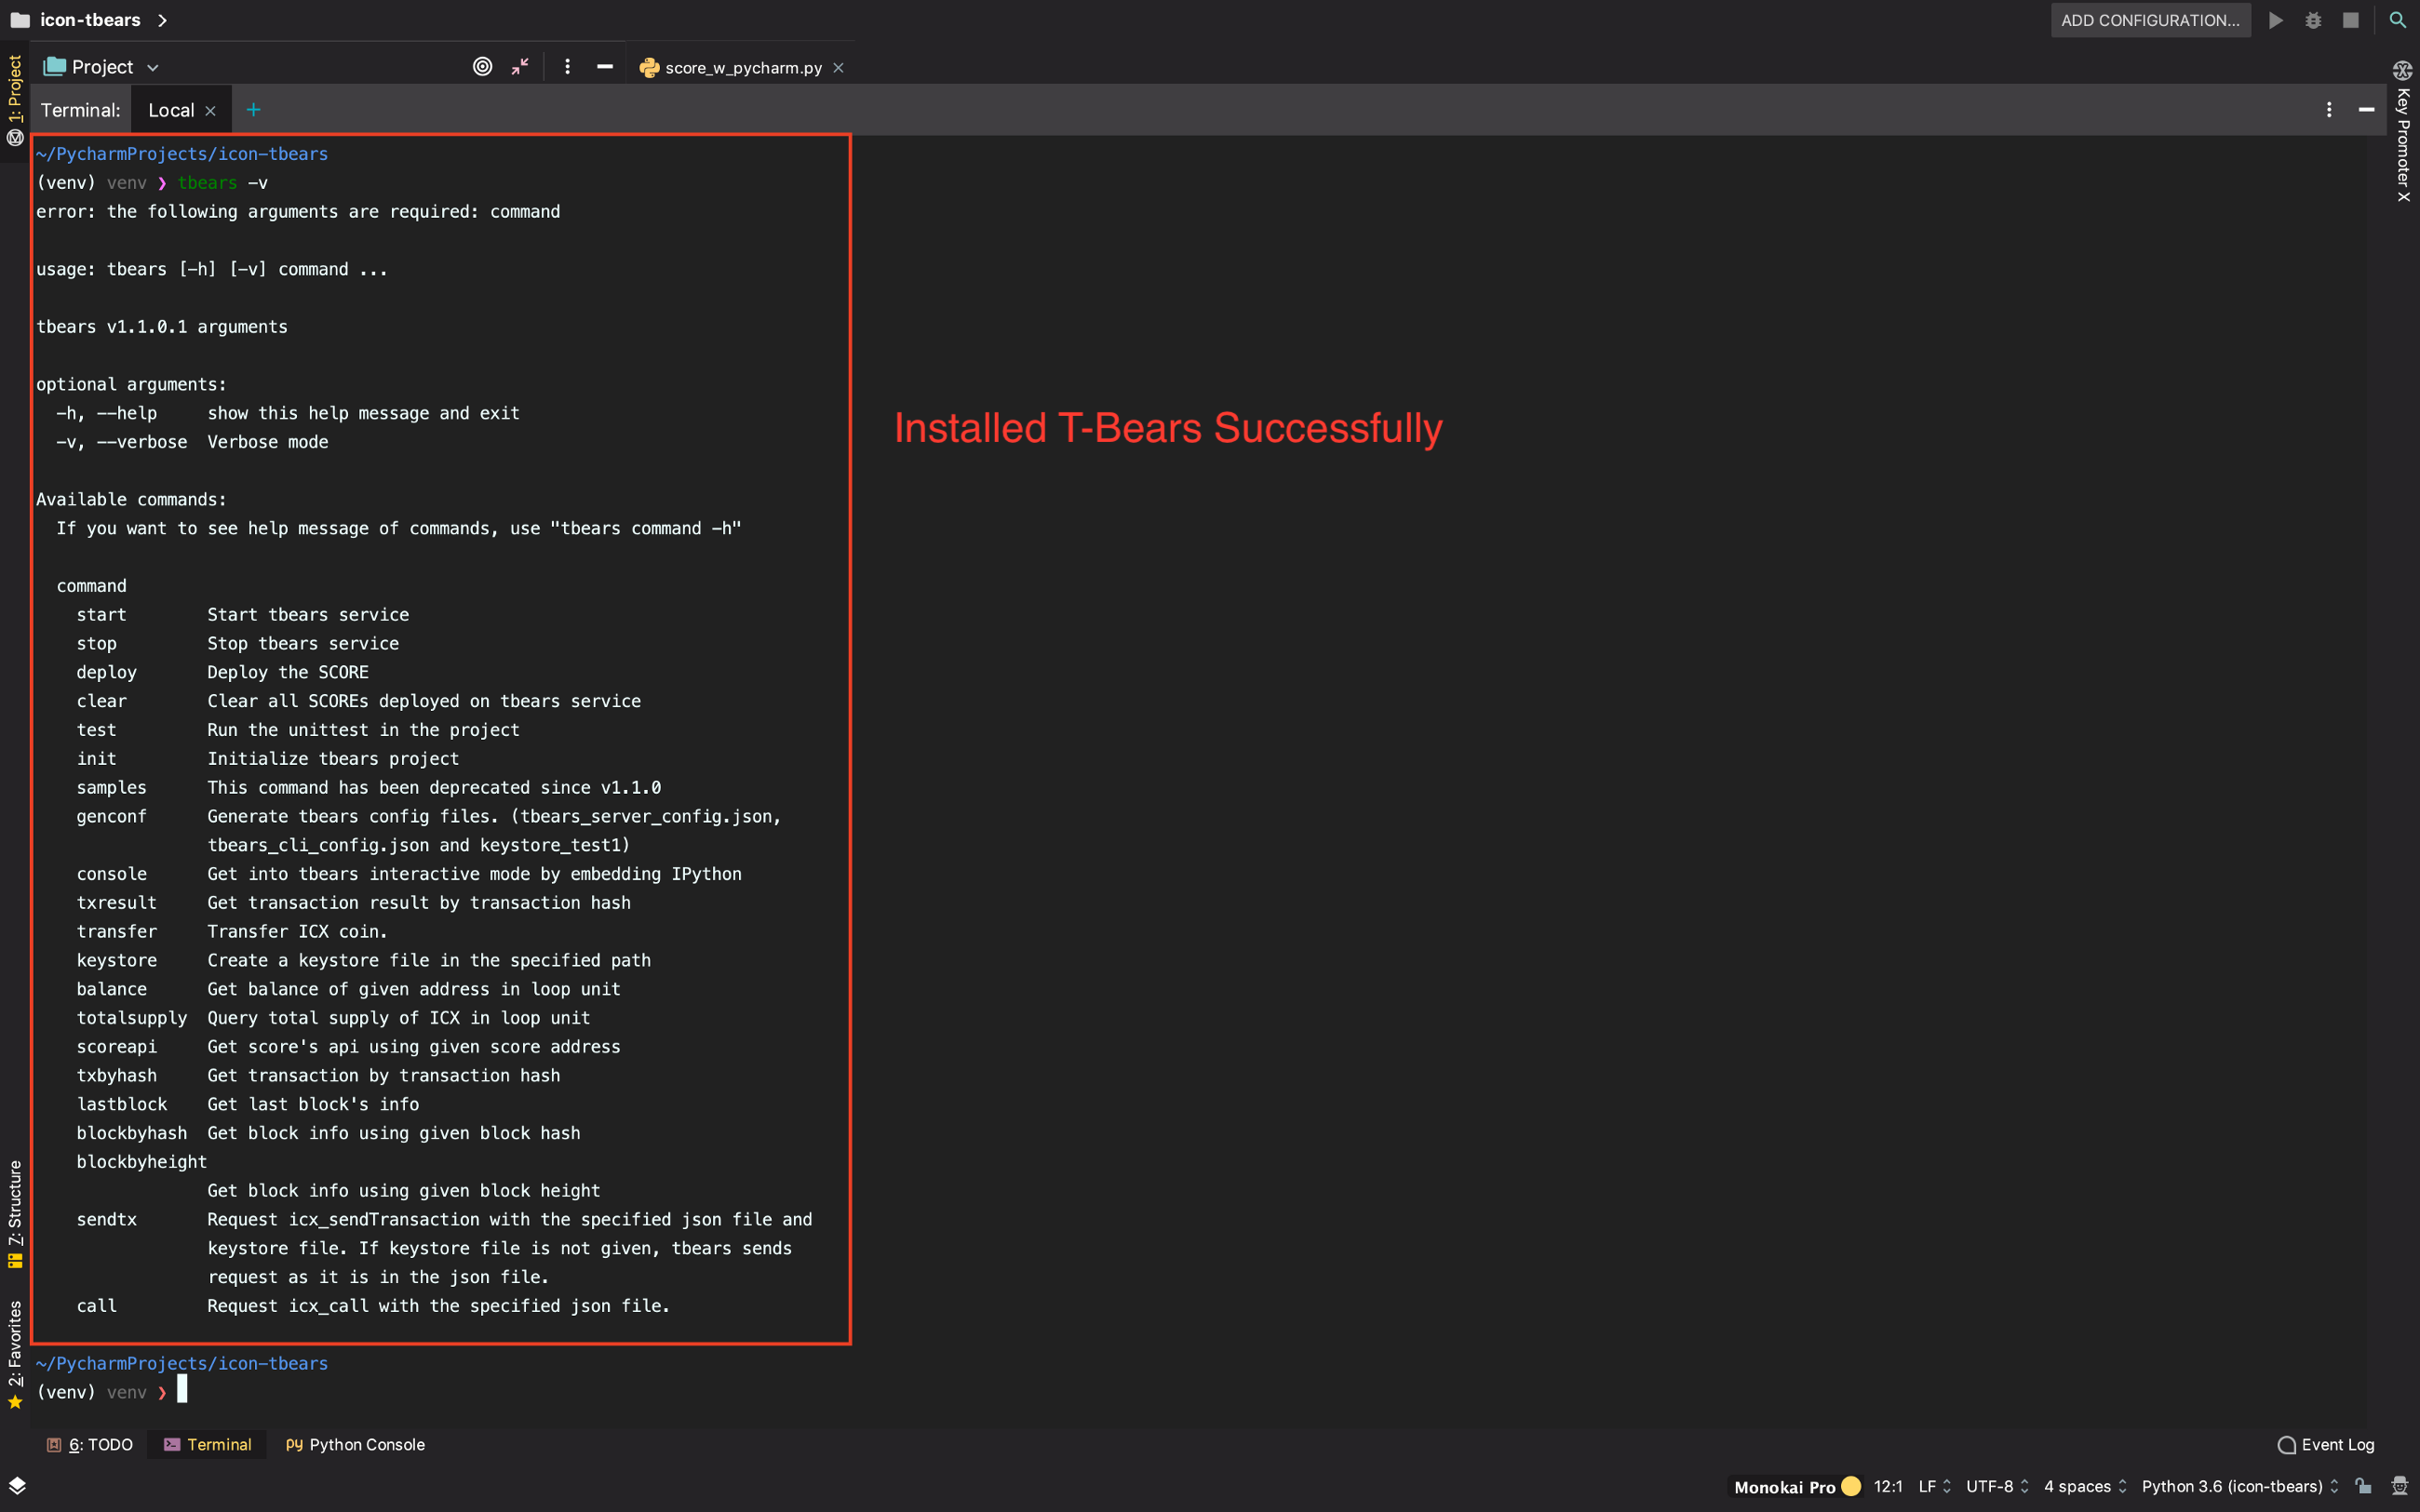2420x1512 pixels.
Task: Click the yellow Monokai Pro status circle
Action: (x=1851, y=1486)
